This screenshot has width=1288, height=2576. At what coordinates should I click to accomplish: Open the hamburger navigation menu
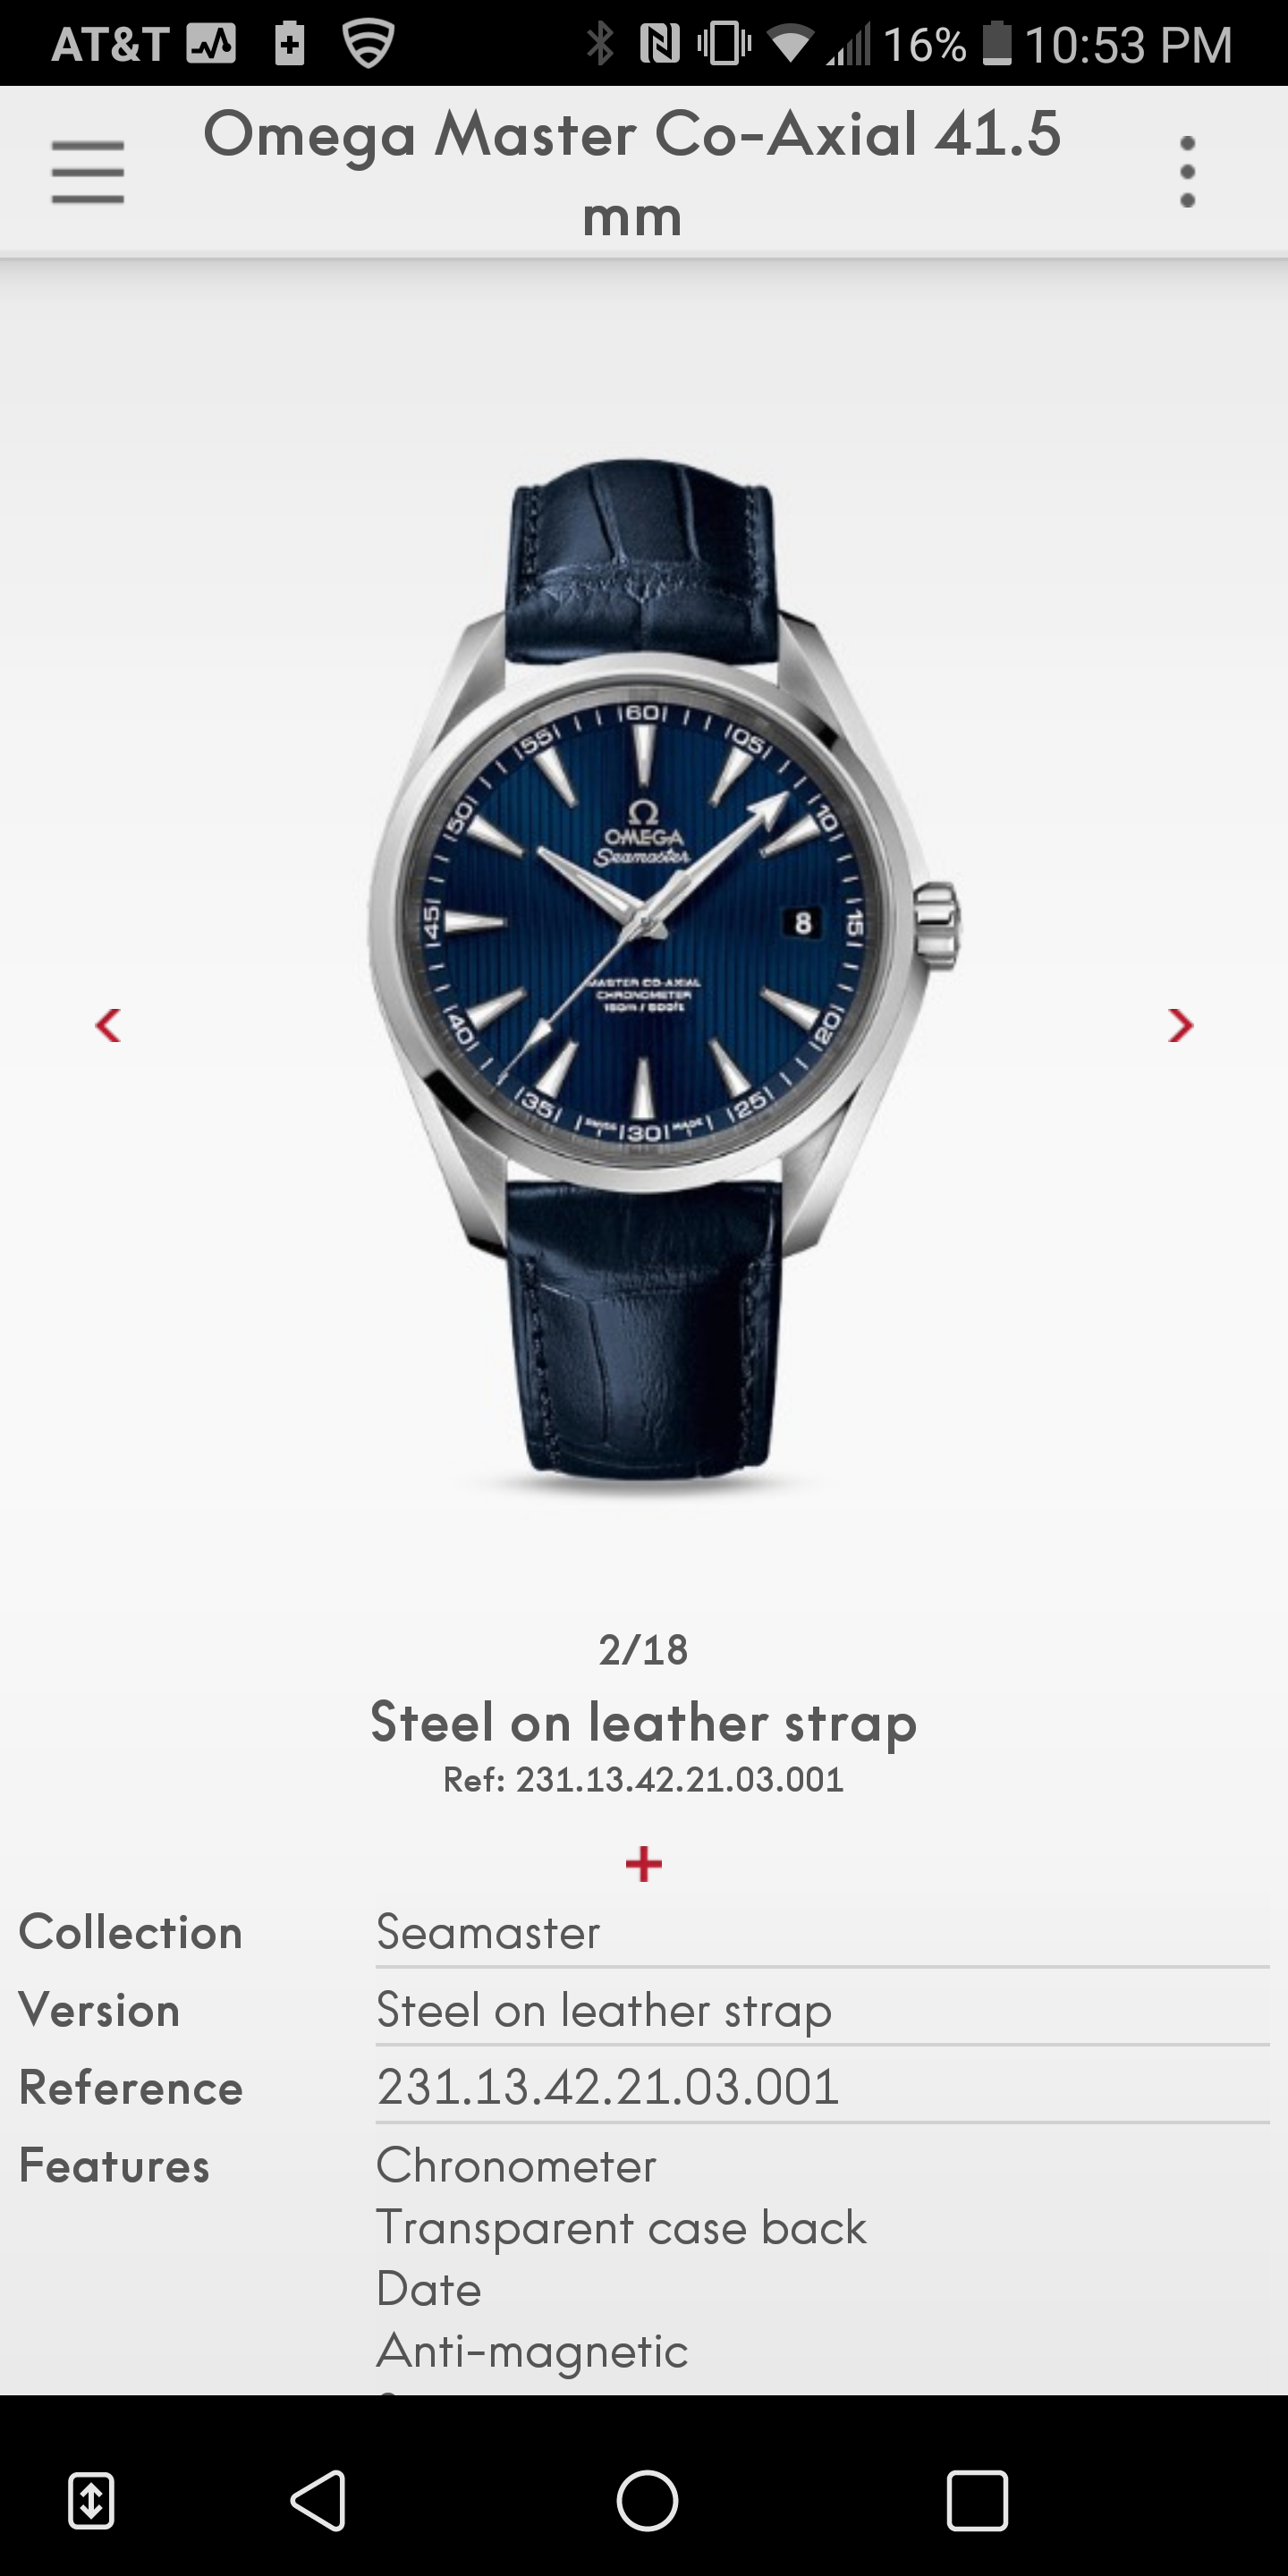88,172
